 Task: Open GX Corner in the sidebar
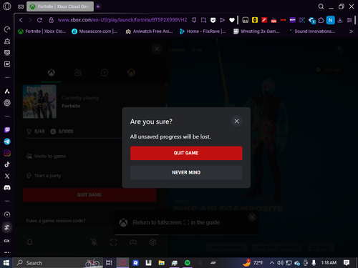6,241
